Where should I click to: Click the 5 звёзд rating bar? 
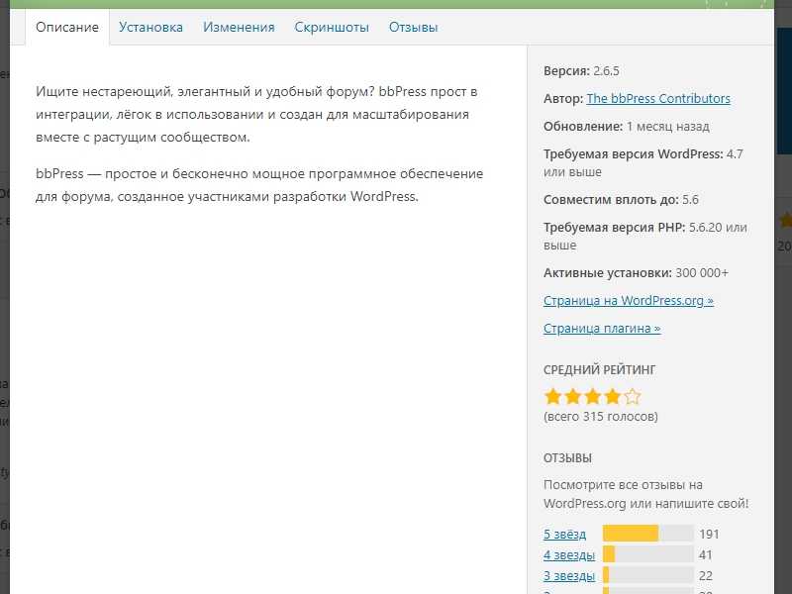tap(648, 534)
